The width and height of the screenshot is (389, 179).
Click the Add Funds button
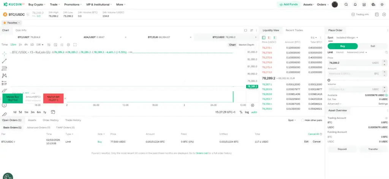tap(289, 5)
